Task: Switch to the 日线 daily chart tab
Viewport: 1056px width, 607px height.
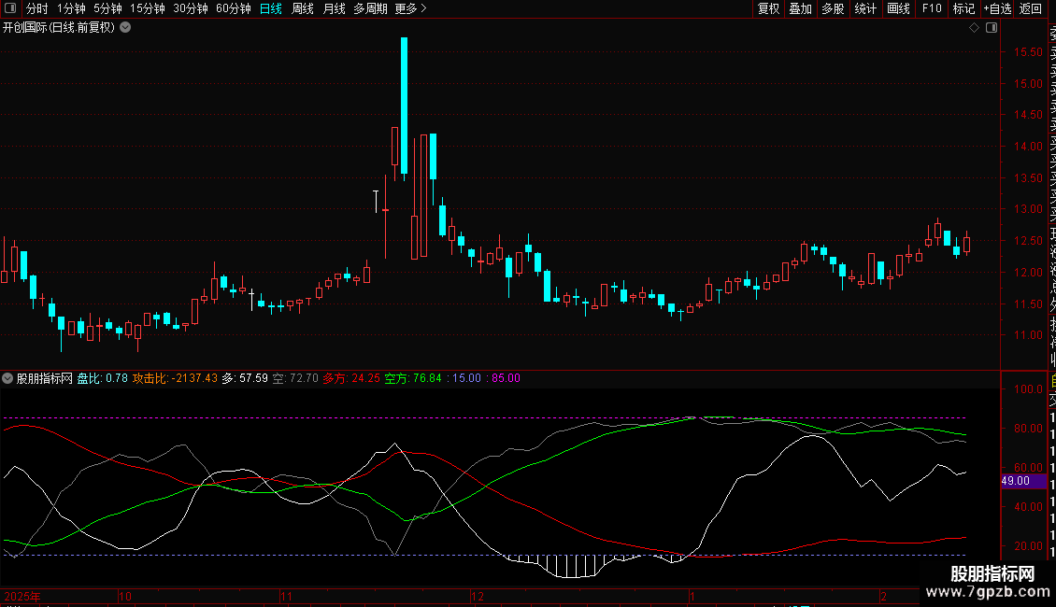Action: (271, 8)
